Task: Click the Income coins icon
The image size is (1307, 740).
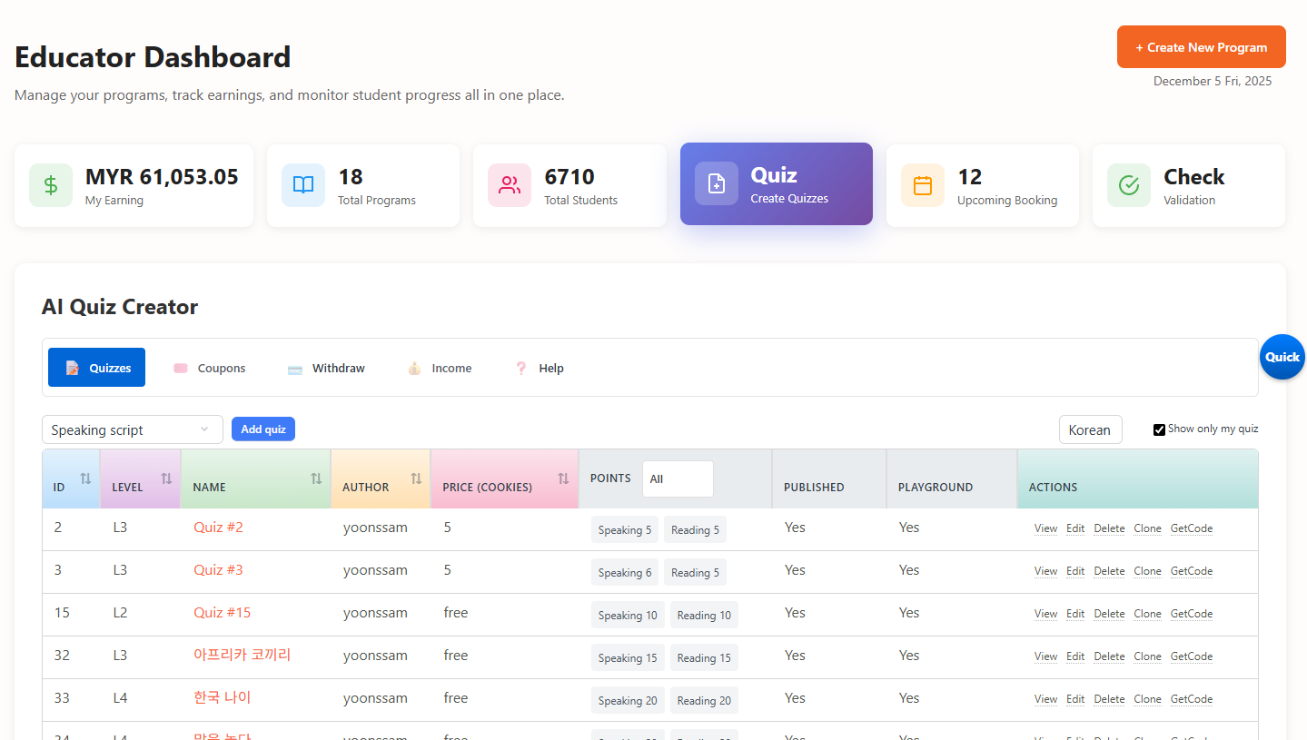Action: tap(414, 367)
